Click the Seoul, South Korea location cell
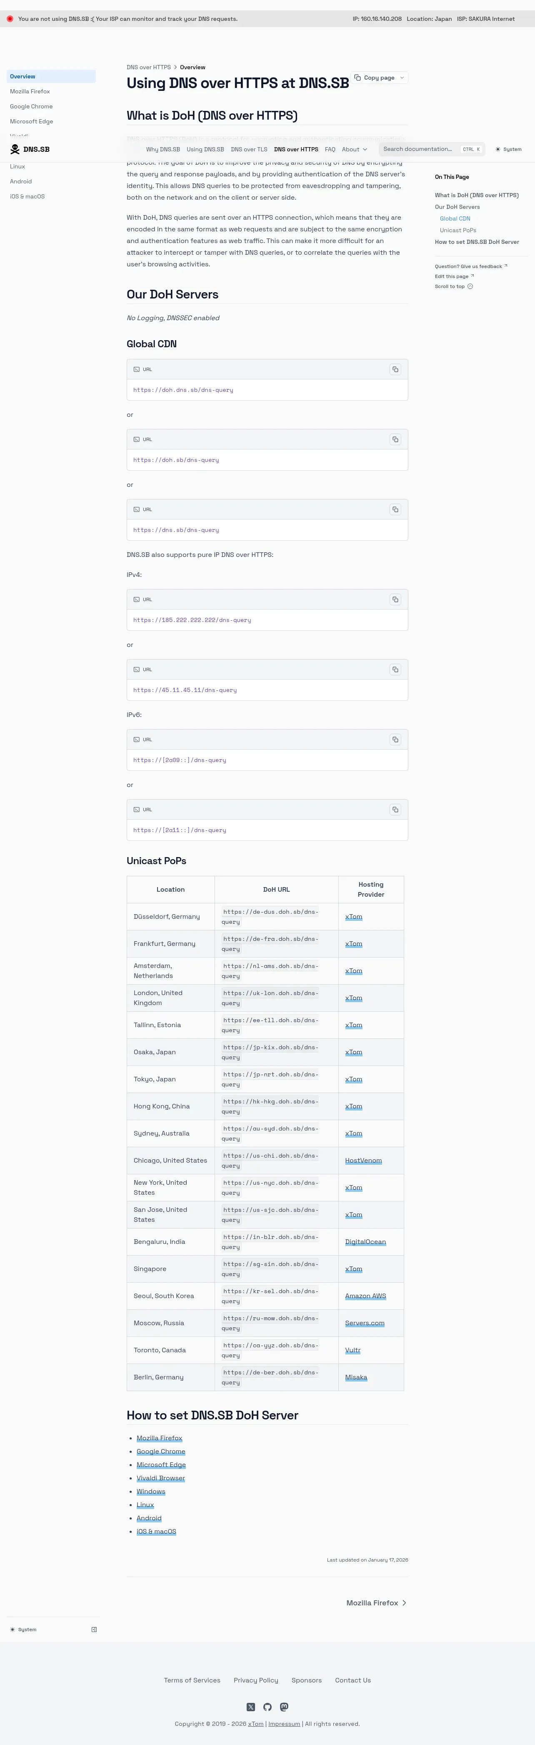The image size is (535, 1745). pos(171,1296)
